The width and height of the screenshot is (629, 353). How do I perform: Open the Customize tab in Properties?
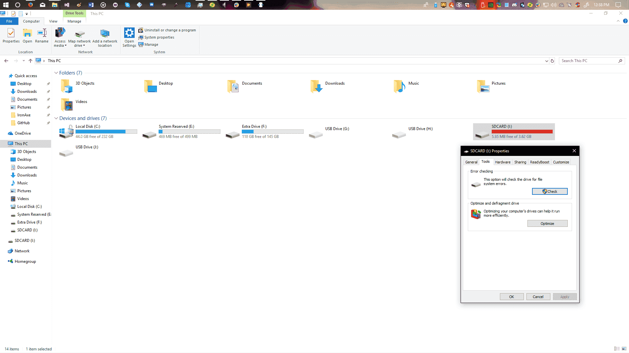(x=561, y=162)
